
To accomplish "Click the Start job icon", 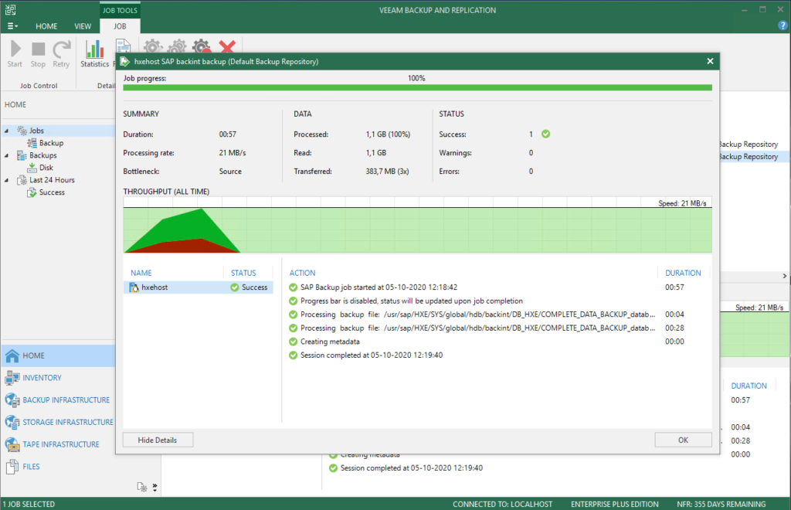I will 15,49.
